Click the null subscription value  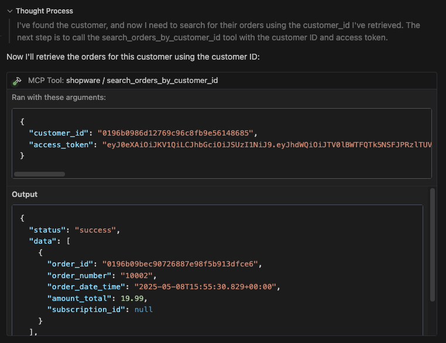coord(143,310)
